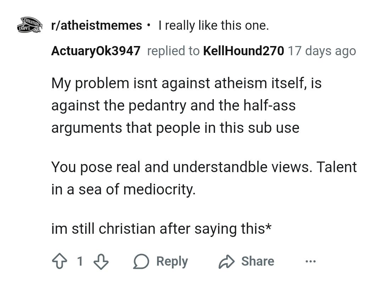This screenshot has height=289, width=383.
Task: Click the Share arrow icon
Action: click(227, 262)
